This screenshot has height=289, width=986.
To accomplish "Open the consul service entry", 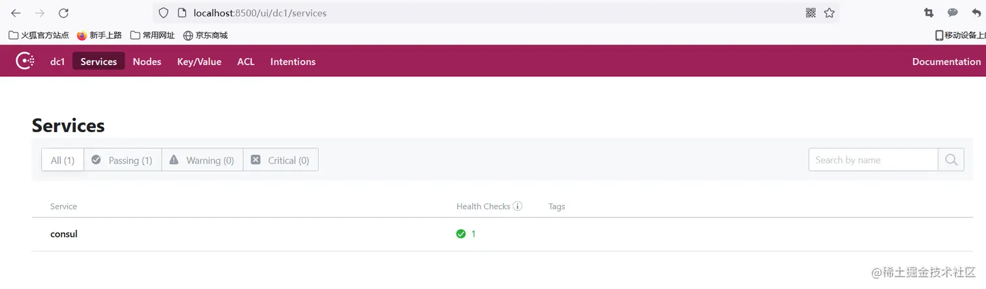I will click(64, 234).
